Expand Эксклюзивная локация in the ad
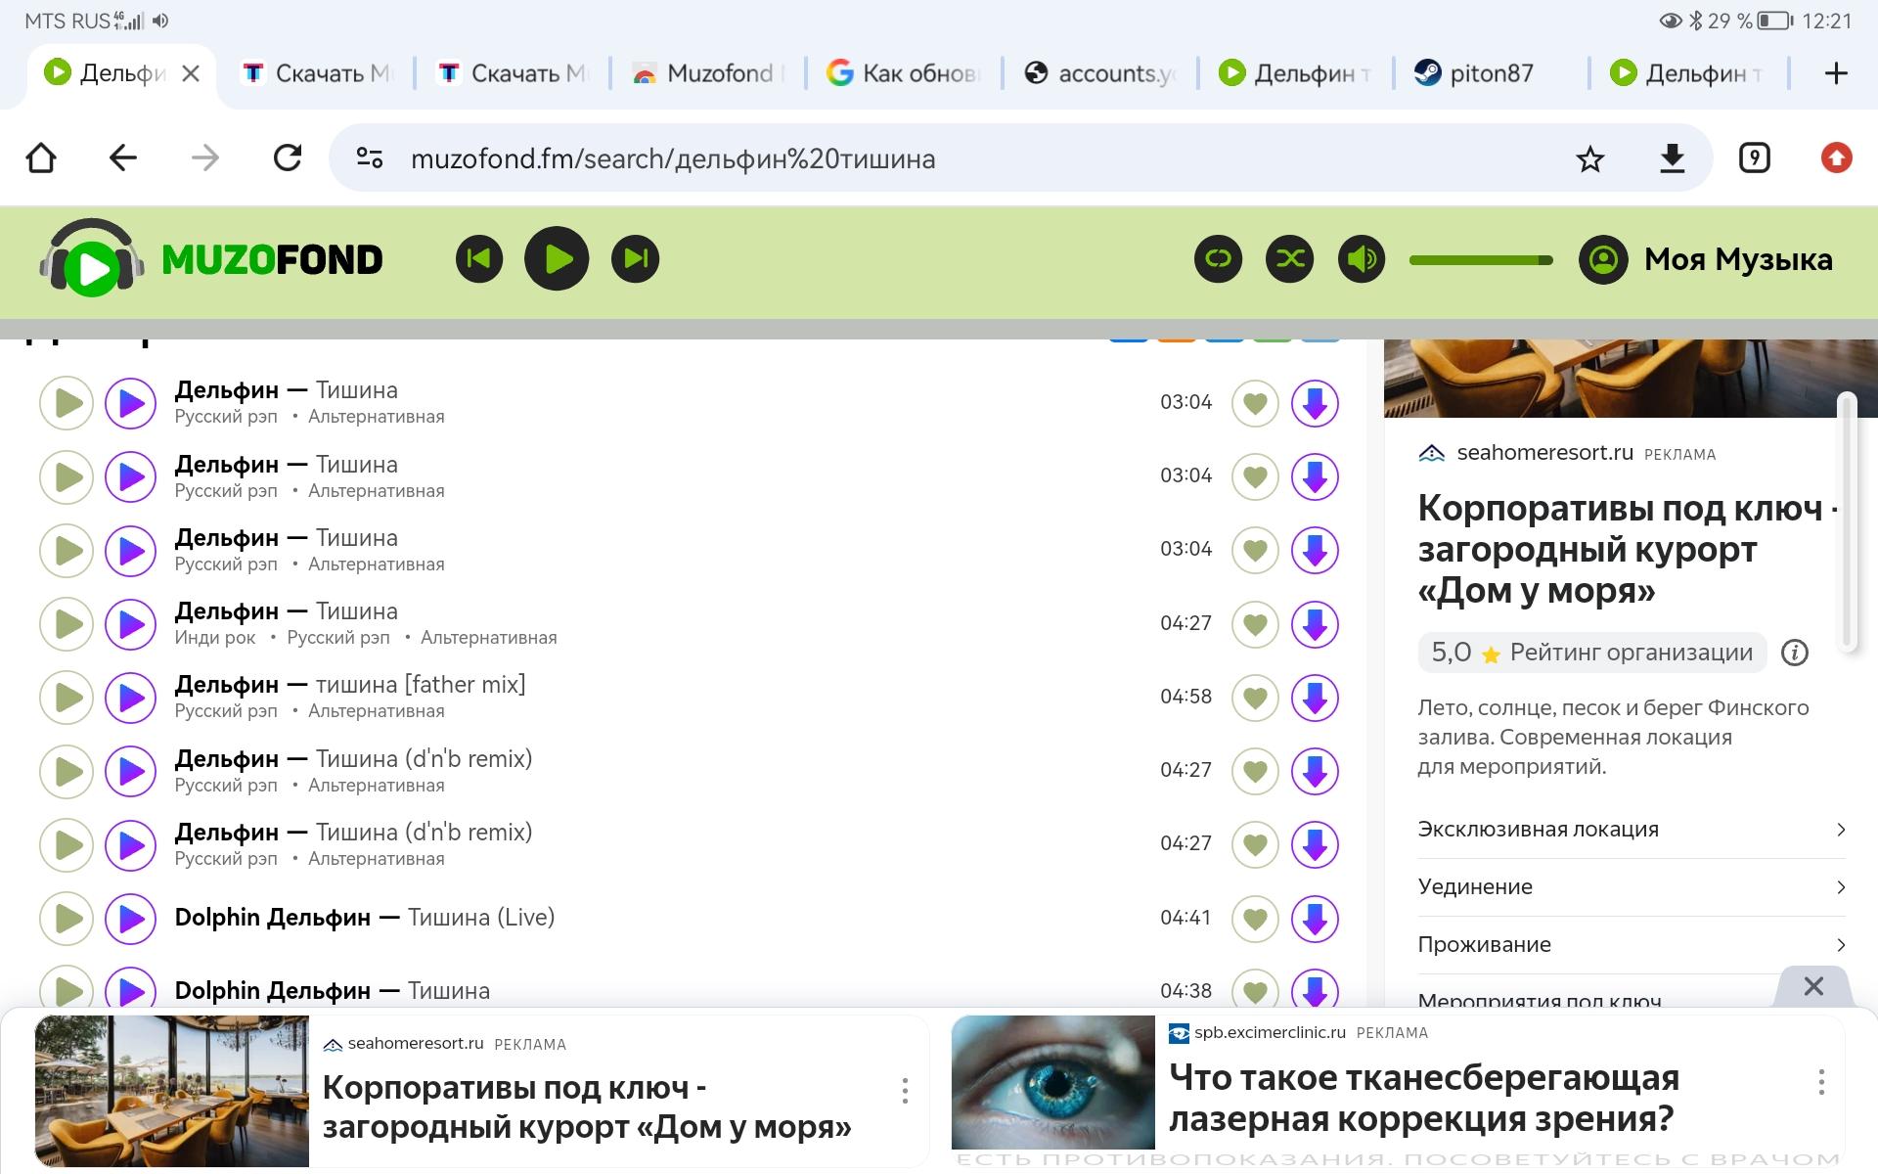Screen dimensions: 1878x1174 pos(1632,830)
